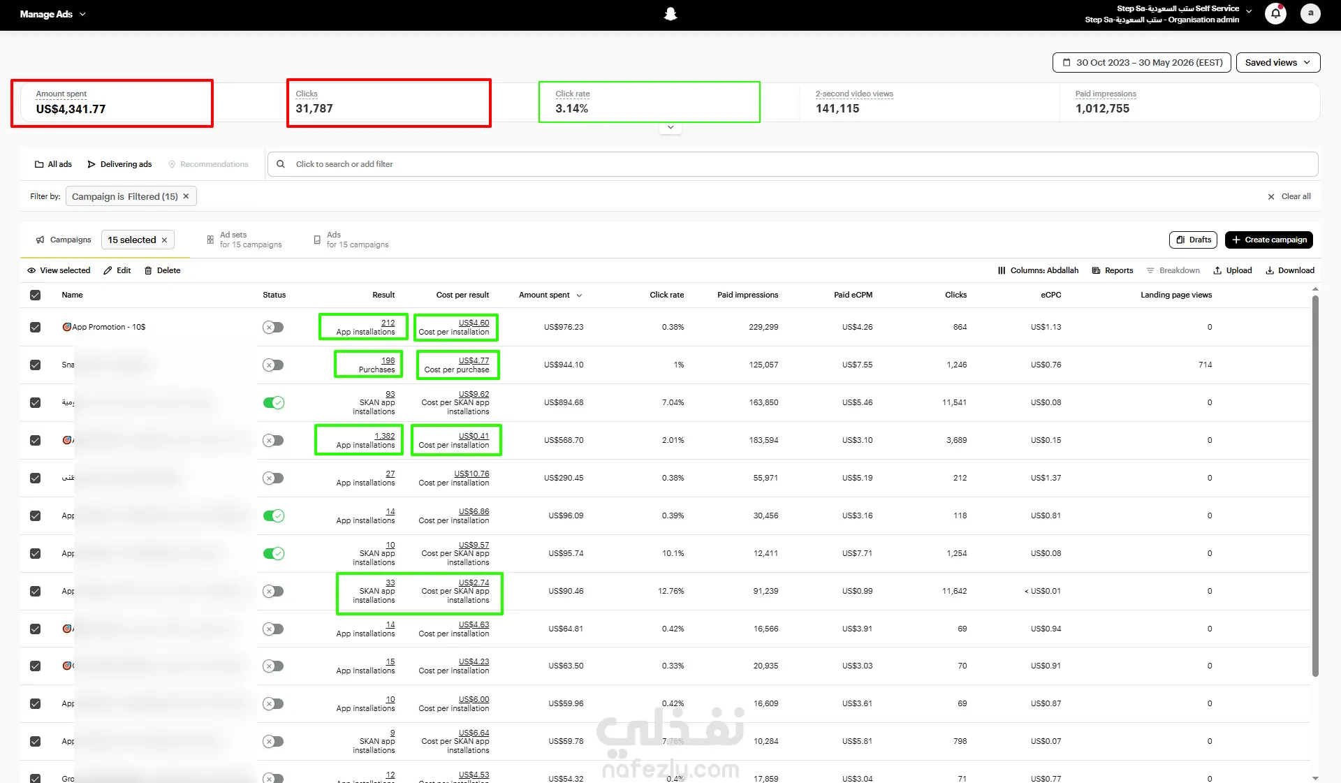The width and height of the screenshot is (1341, 783).
Task: Click the Ad sets grid icon
Action: [210, 240]
